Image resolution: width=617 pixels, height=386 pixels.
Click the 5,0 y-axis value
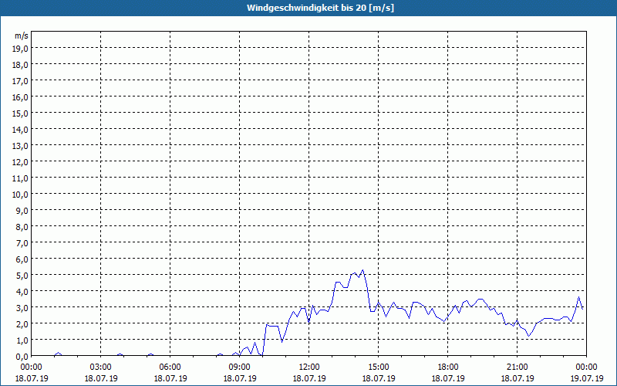[x=21, y=275]
